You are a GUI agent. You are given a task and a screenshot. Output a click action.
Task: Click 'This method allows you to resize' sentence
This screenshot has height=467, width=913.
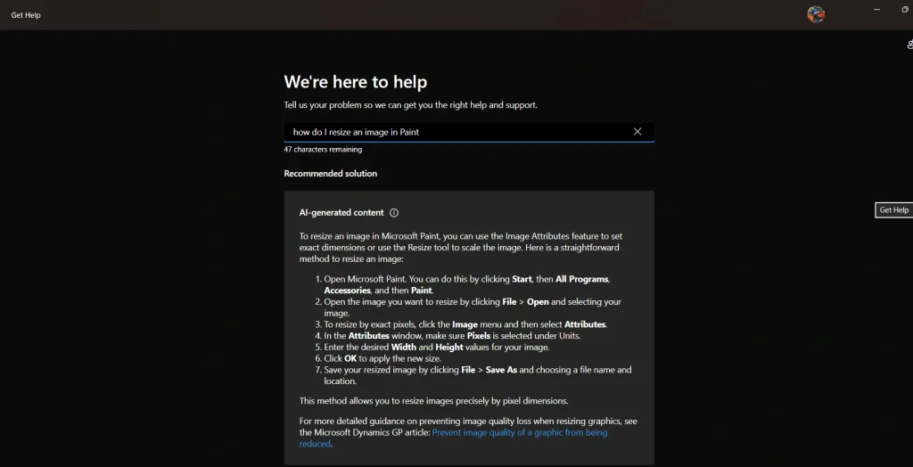(434, 401)
